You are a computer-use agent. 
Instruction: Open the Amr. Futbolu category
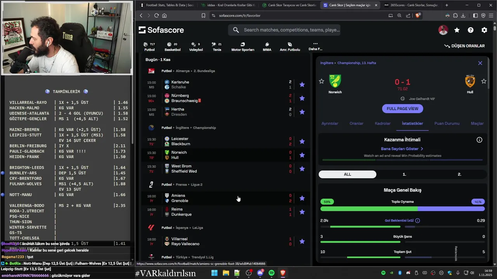pos(290,47)
